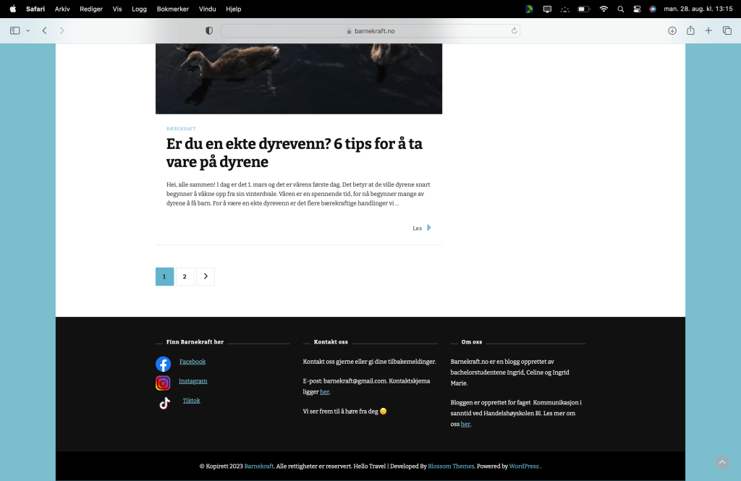This screenshot has height=481, width=741.
Task: Expand the sidebar dropdown chevron
Action: click(28, 30)
